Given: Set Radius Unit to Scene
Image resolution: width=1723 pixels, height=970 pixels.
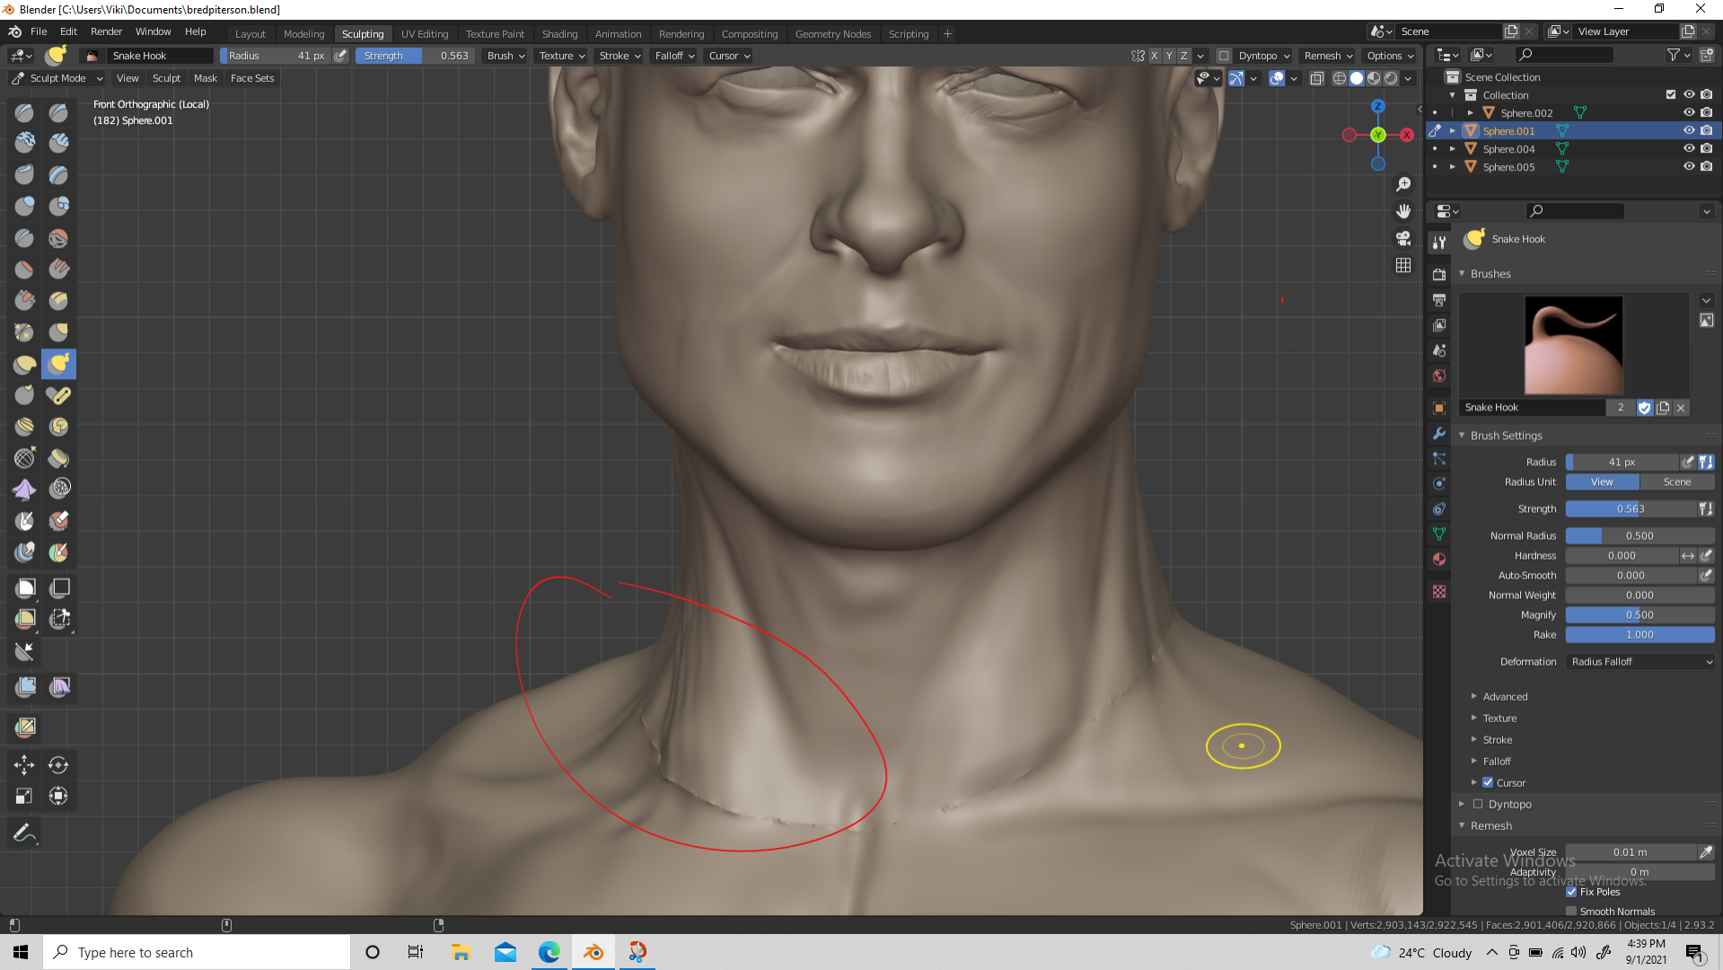Looking at the screenshot, I should click(1676, 482).
